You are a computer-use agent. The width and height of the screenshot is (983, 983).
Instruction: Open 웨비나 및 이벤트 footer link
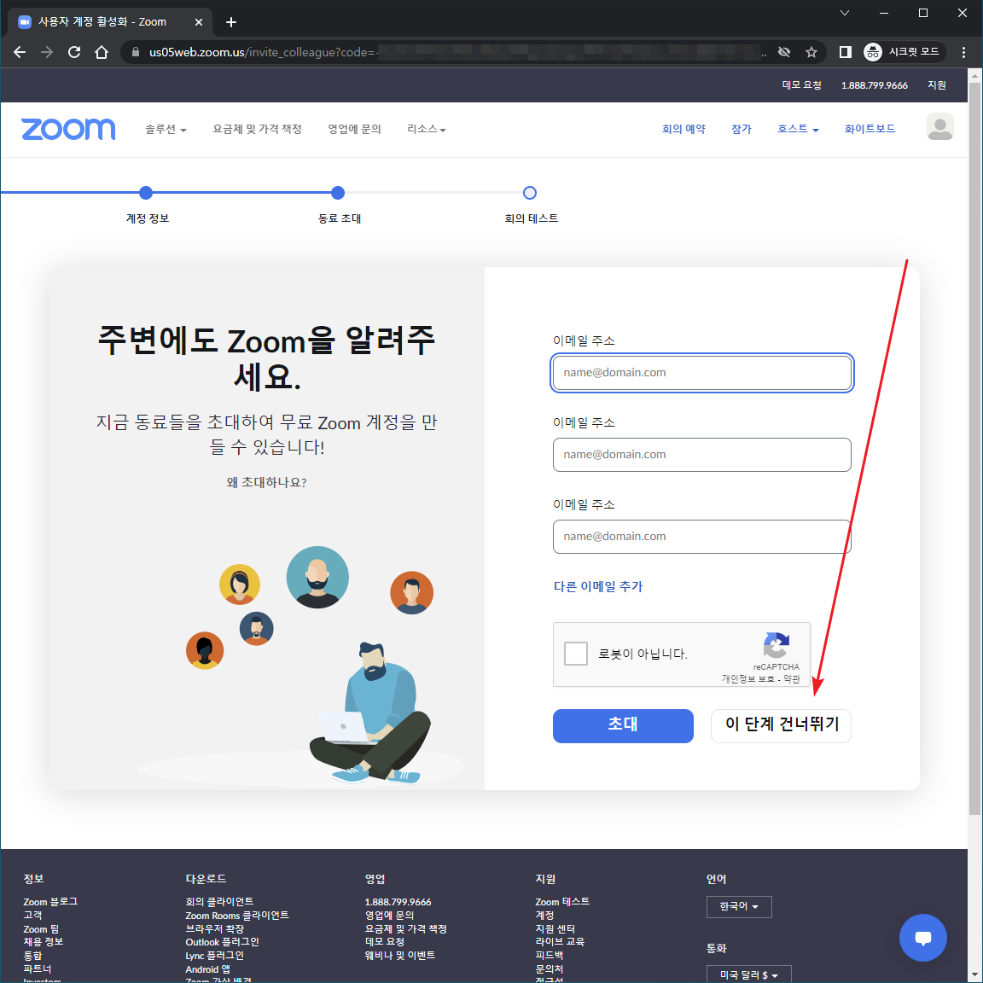[x=400, y=955]
